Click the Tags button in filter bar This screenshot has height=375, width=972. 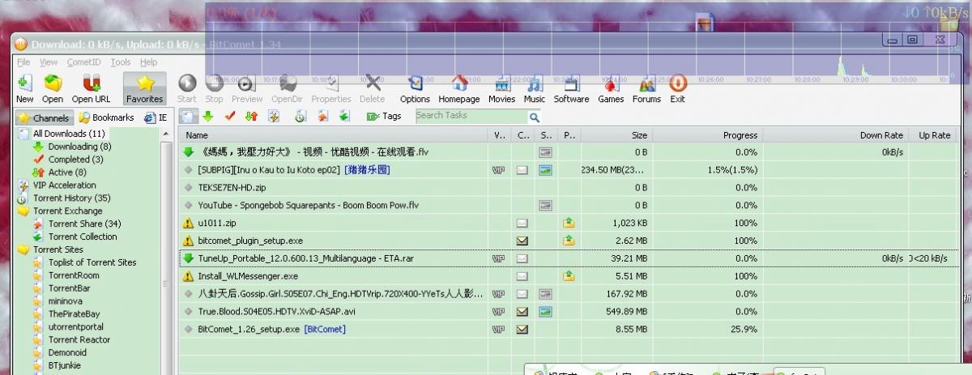point(384,116)
